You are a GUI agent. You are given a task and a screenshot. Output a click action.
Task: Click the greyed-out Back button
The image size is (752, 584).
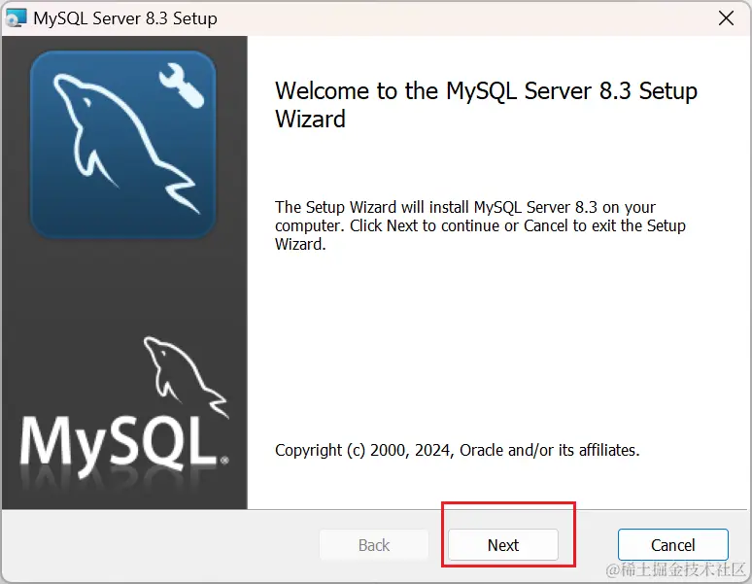coord(374,545)
